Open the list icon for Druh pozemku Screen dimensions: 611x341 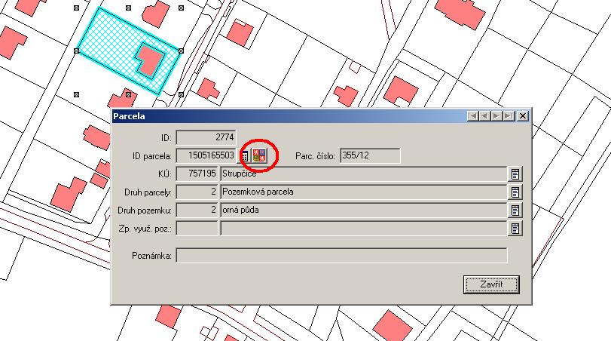click(515, 210)
